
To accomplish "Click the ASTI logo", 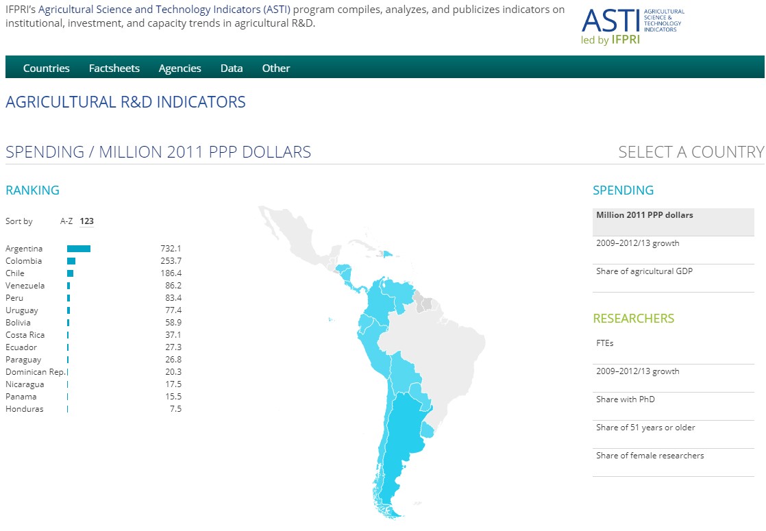I will (x=631, y=25).
